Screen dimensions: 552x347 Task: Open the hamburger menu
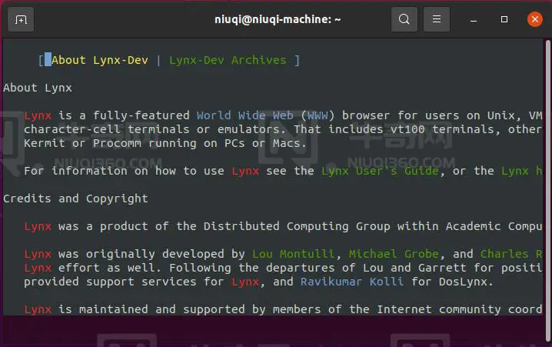tap(437, 19)
